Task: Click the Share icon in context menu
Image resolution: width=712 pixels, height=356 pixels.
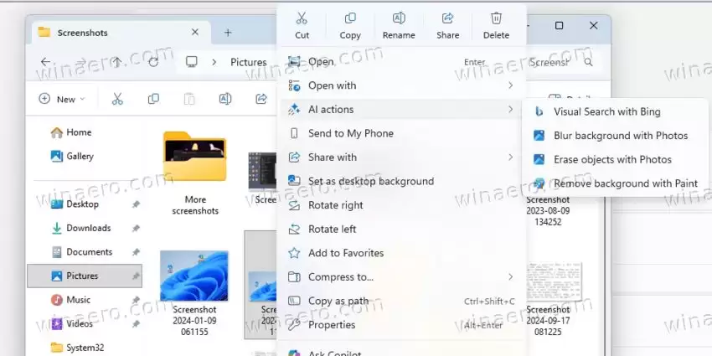Action: [448, 18]
